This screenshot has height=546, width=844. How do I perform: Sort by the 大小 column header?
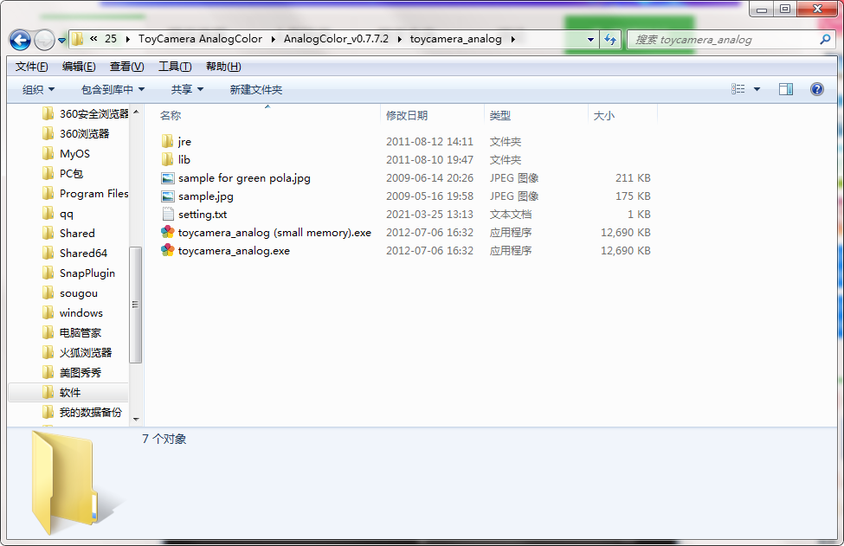603,116
